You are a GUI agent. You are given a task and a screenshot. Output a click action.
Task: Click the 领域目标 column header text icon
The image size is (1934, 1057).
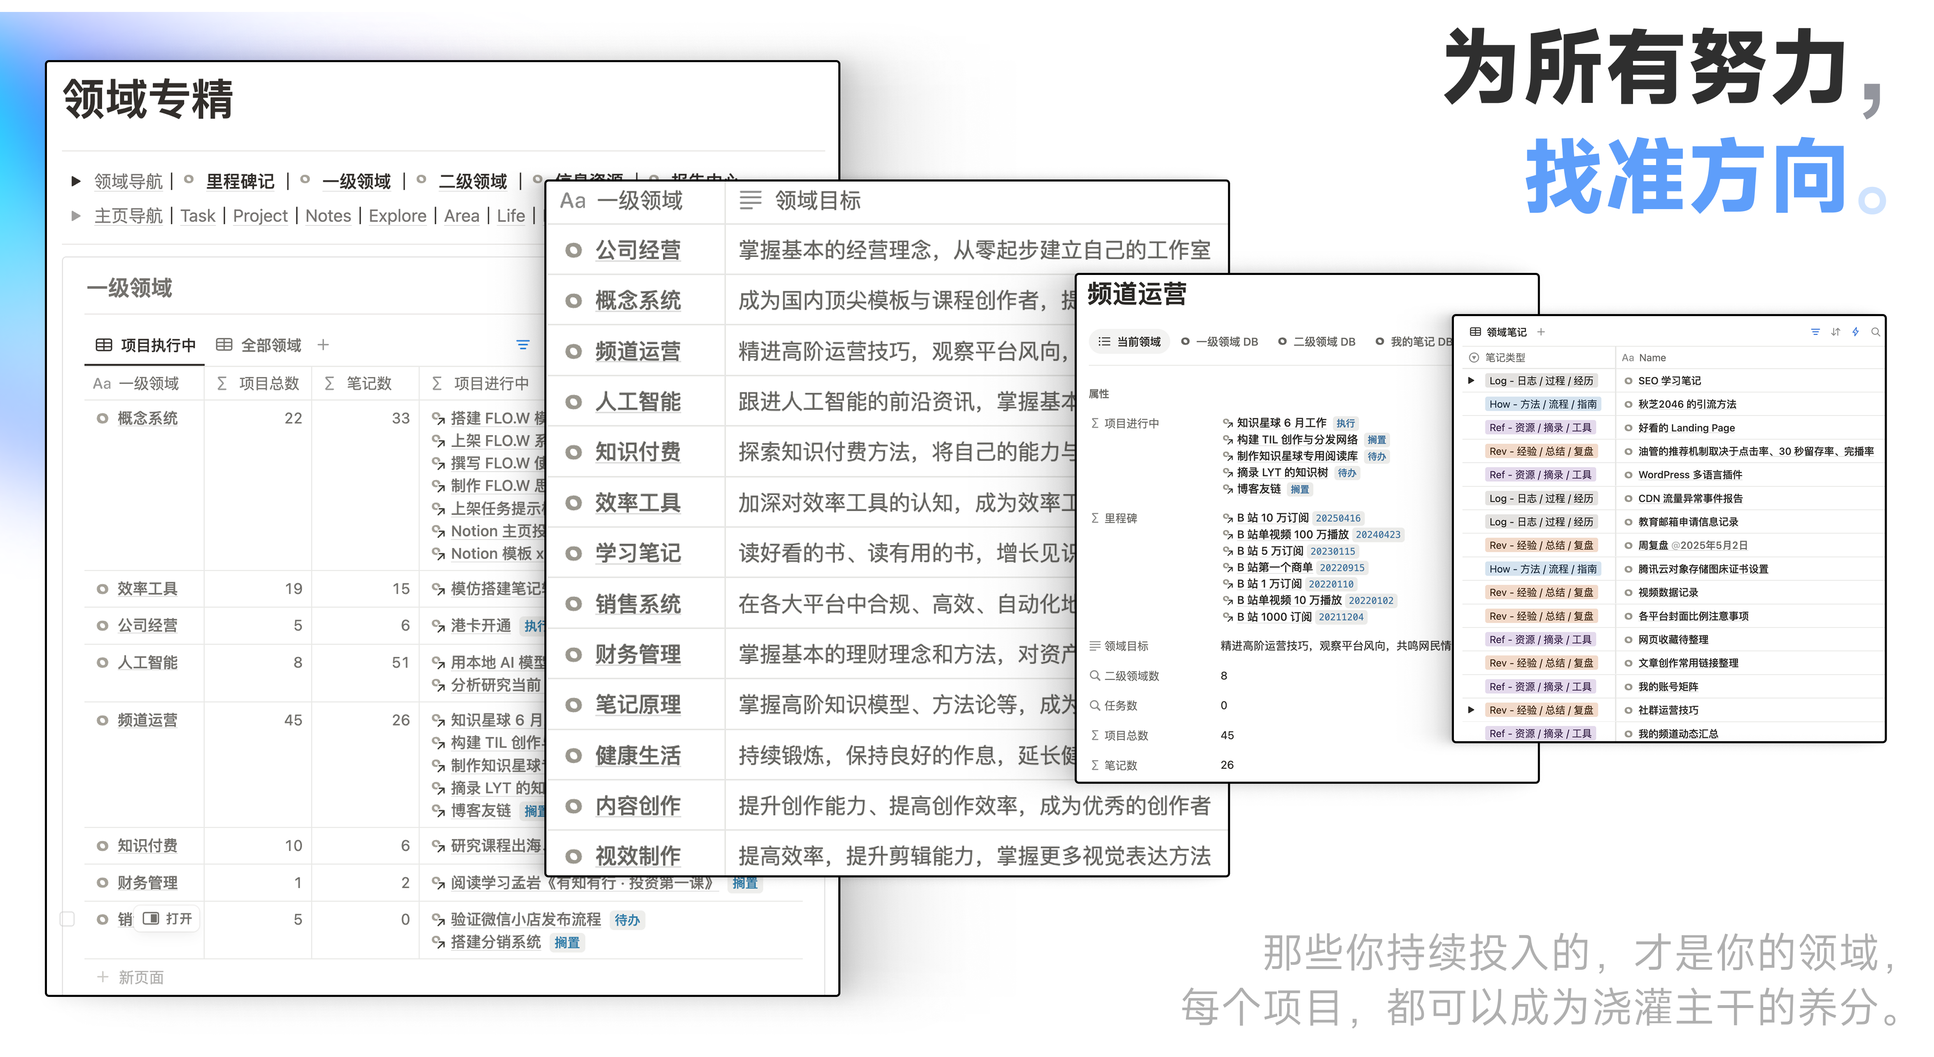point(750,200)
